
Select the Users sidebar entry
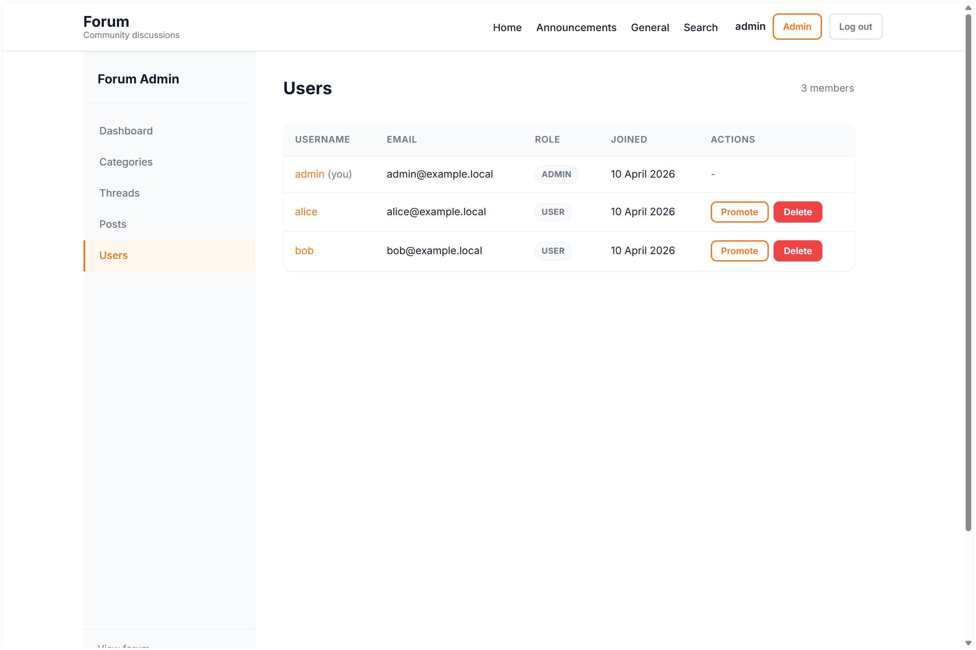tap(113, 255)
